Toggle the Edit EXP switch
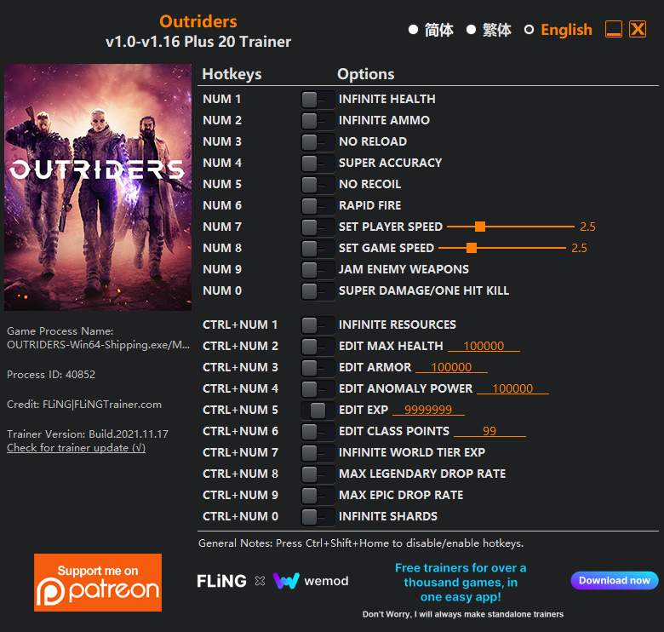The height and width of the screenshot is (632, 664). pos(318,411)
